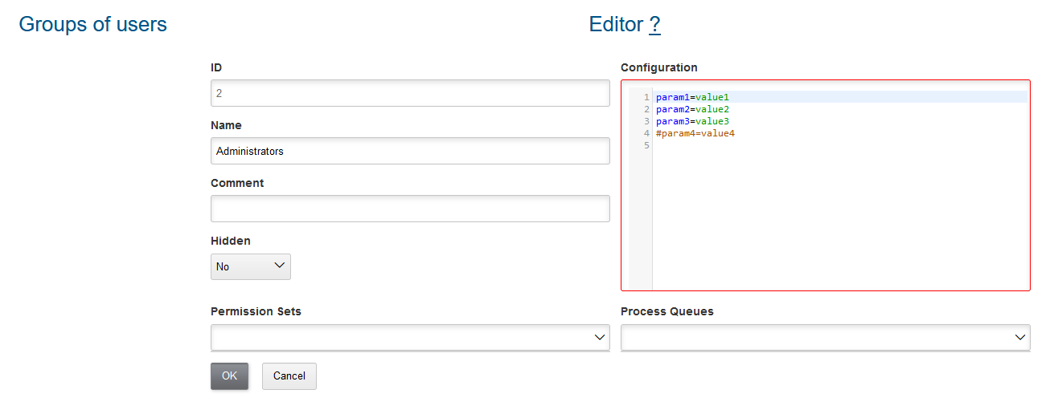This screenshot has width=1054, height=410.
Task: Click line number 5 in editor gutter
Action: coord(646,145)
